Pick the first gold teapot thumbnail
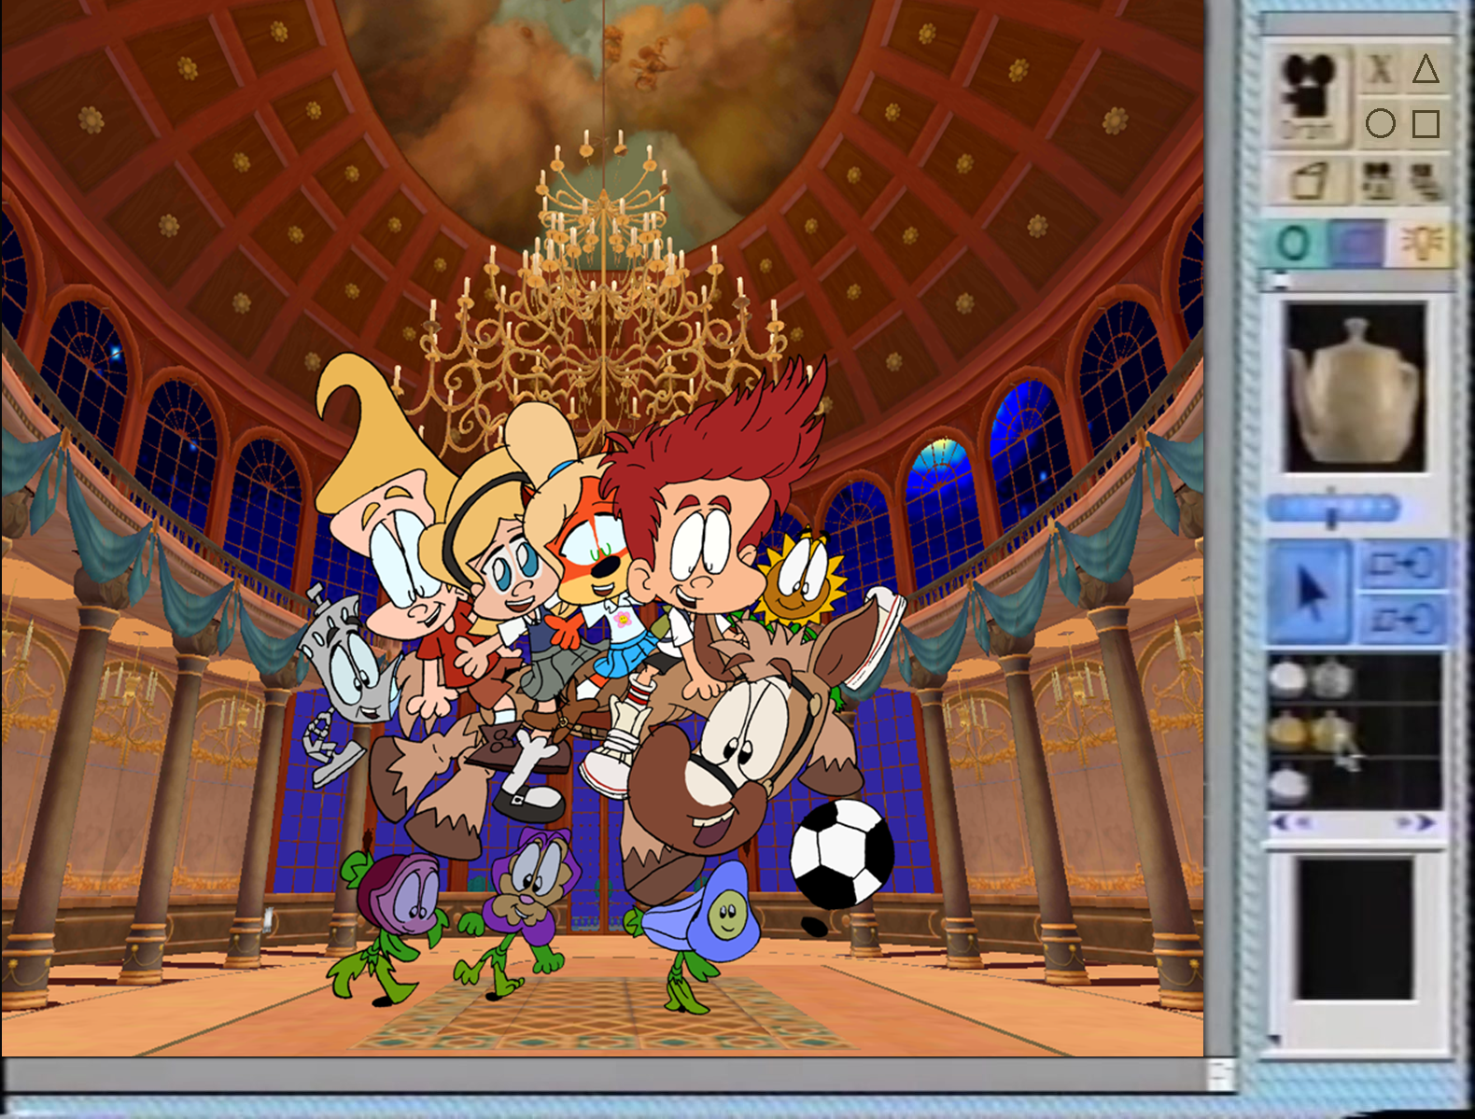The width and height of the screenshot is (1475, 1119). click(1286, 730)
